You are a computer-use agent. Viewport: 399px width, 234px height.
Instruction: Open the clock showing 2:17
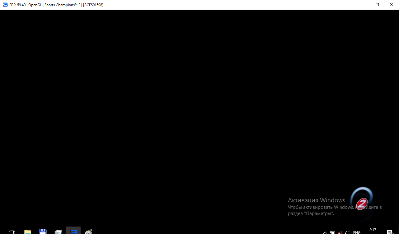[x=373, y=230]
